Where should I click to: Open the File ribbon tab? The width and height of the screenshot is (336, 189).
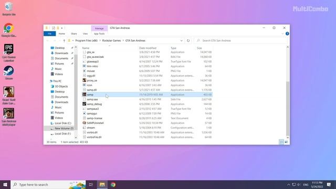tap(49, 34)
